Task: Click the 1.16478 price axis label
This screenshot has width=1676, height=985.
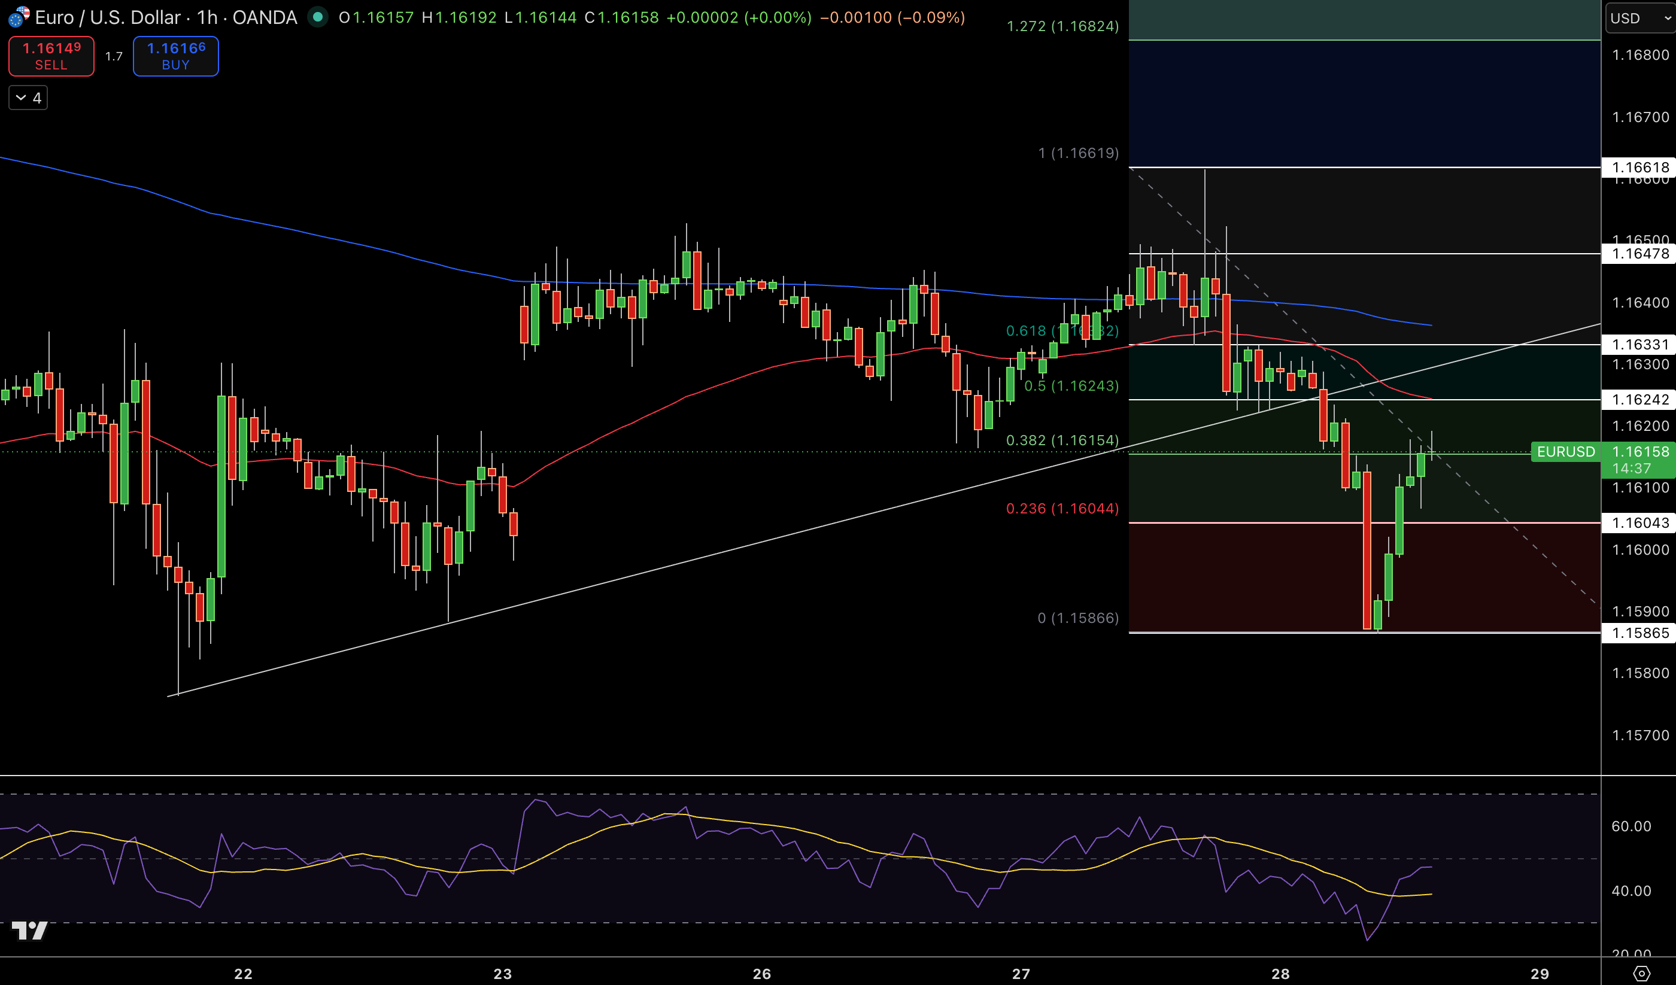Action: [1639, 253]
